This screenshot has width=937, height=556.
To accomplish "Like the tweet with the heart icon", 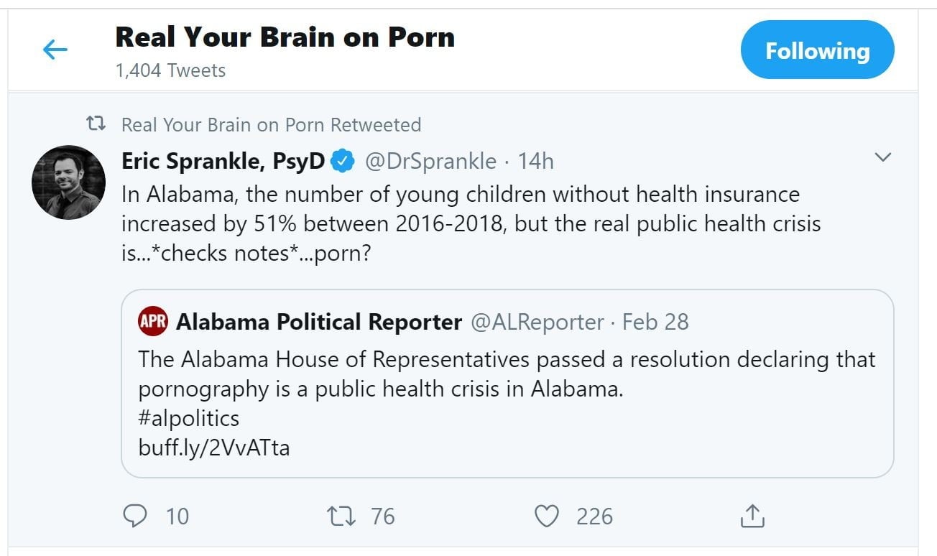I will coord(548,516).
